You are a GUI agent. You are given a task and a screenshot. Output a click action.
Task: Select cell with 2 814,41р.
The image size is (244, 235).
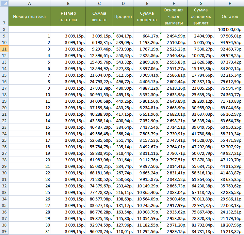pos(174,166)
